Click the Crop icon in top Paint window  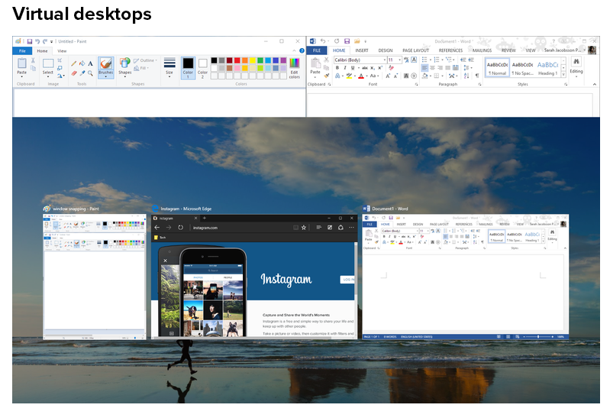pos(60,60)
